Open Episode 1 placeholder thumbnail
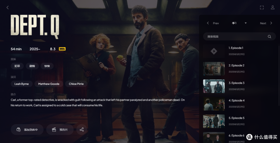 click(x=214, y=51)
